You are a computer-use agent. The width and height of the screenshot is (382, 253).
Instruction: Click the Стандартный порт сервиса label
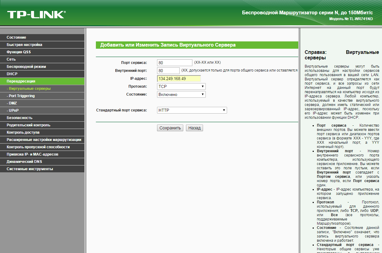pos(121,110)
